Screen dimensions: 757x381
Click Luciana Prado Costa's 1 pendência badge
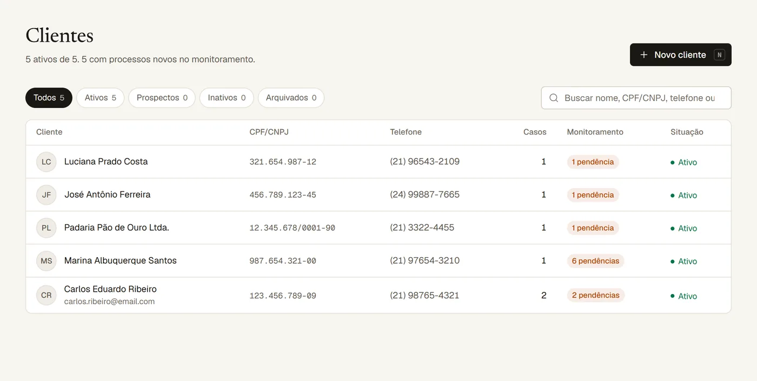pyautogui.click(x=593, y=162)
